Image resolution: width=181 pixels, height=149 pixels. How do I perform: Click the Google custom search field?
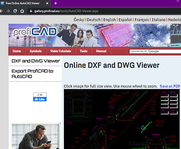coord(155,51)
